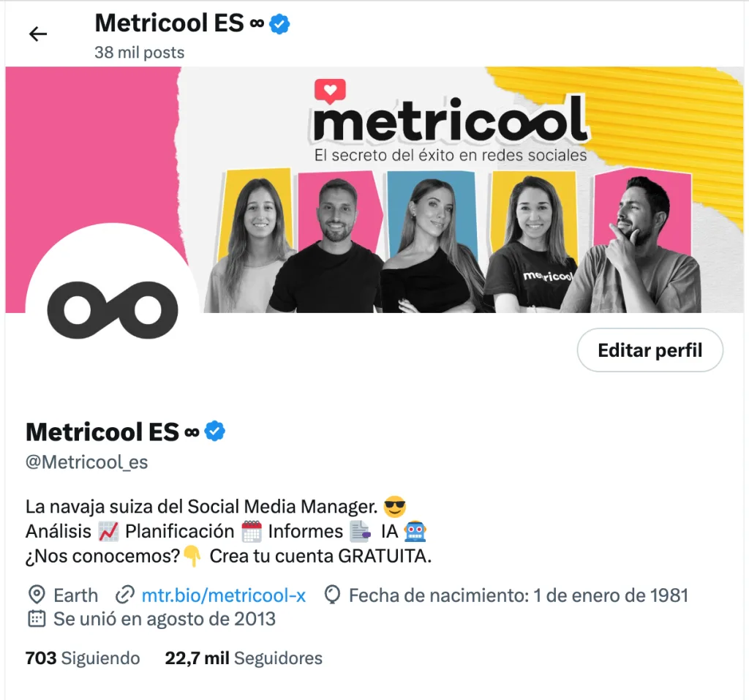The height and width of the screenshot is (700, 749).
Task: Open the 703 Siguiendo list
Action: [x=83, y=658]
